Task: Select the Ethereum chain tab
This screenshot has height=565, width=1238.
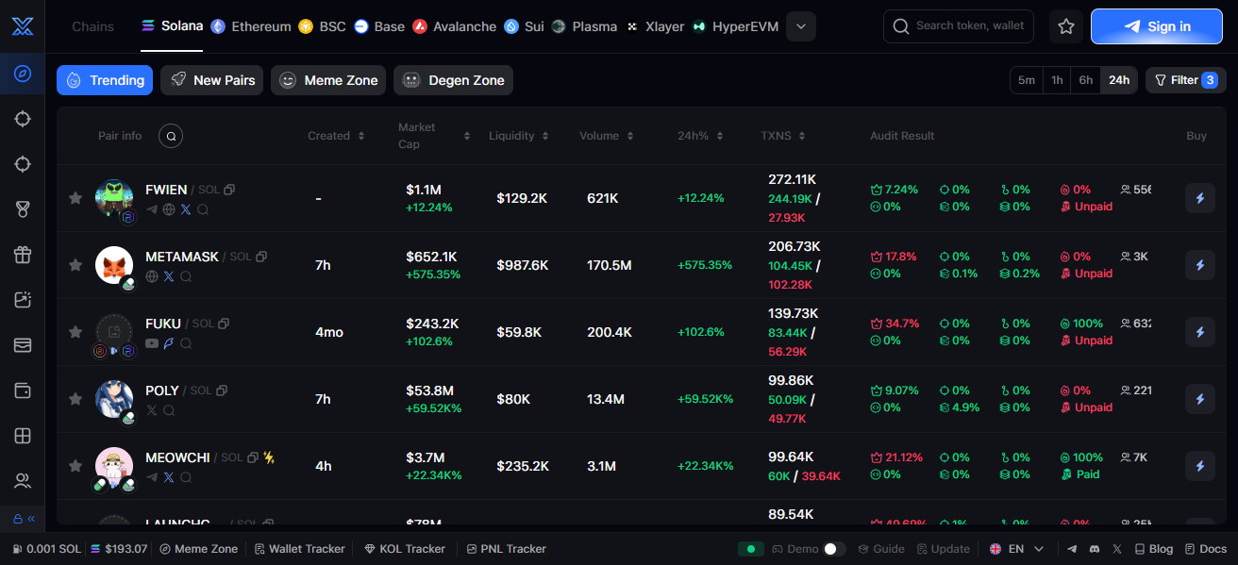Action: point(251,26)
